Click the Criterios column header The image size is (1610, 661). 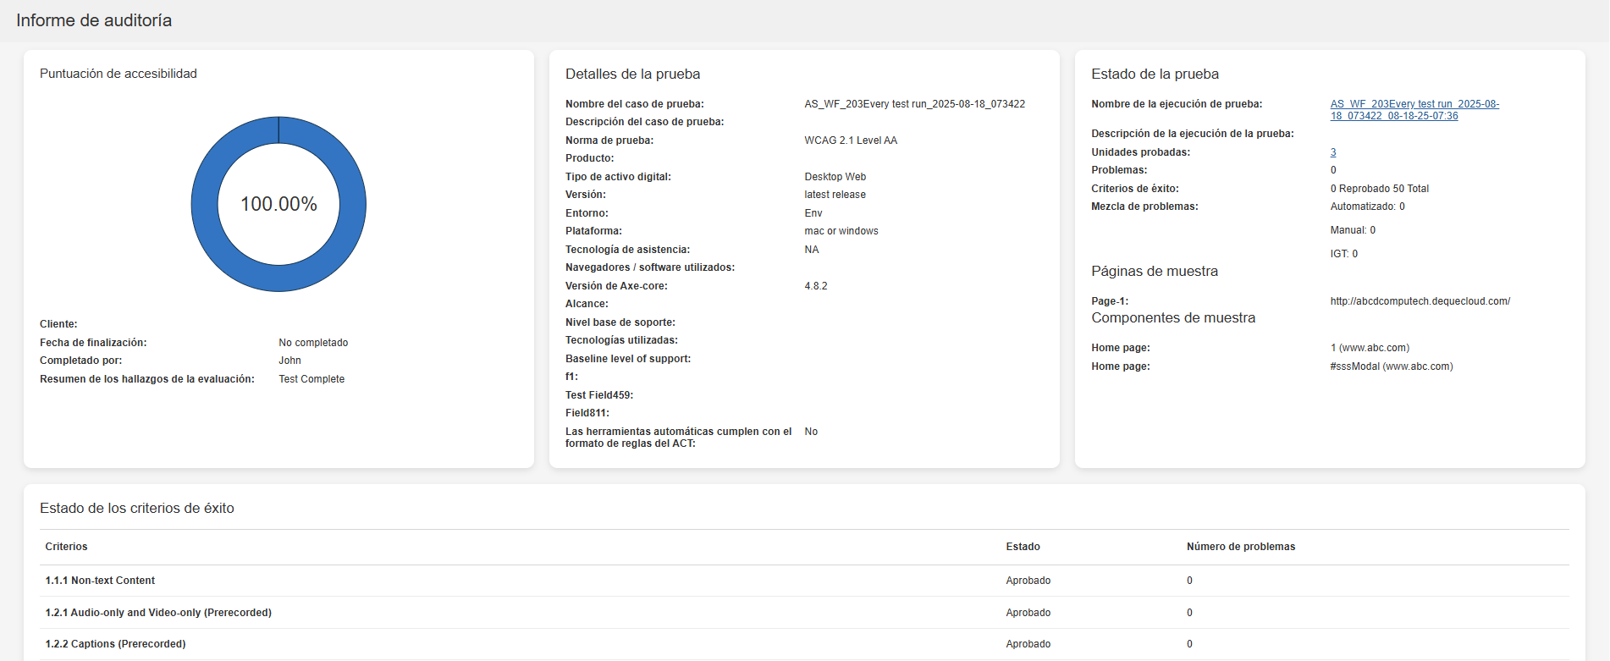click(66, 547)
